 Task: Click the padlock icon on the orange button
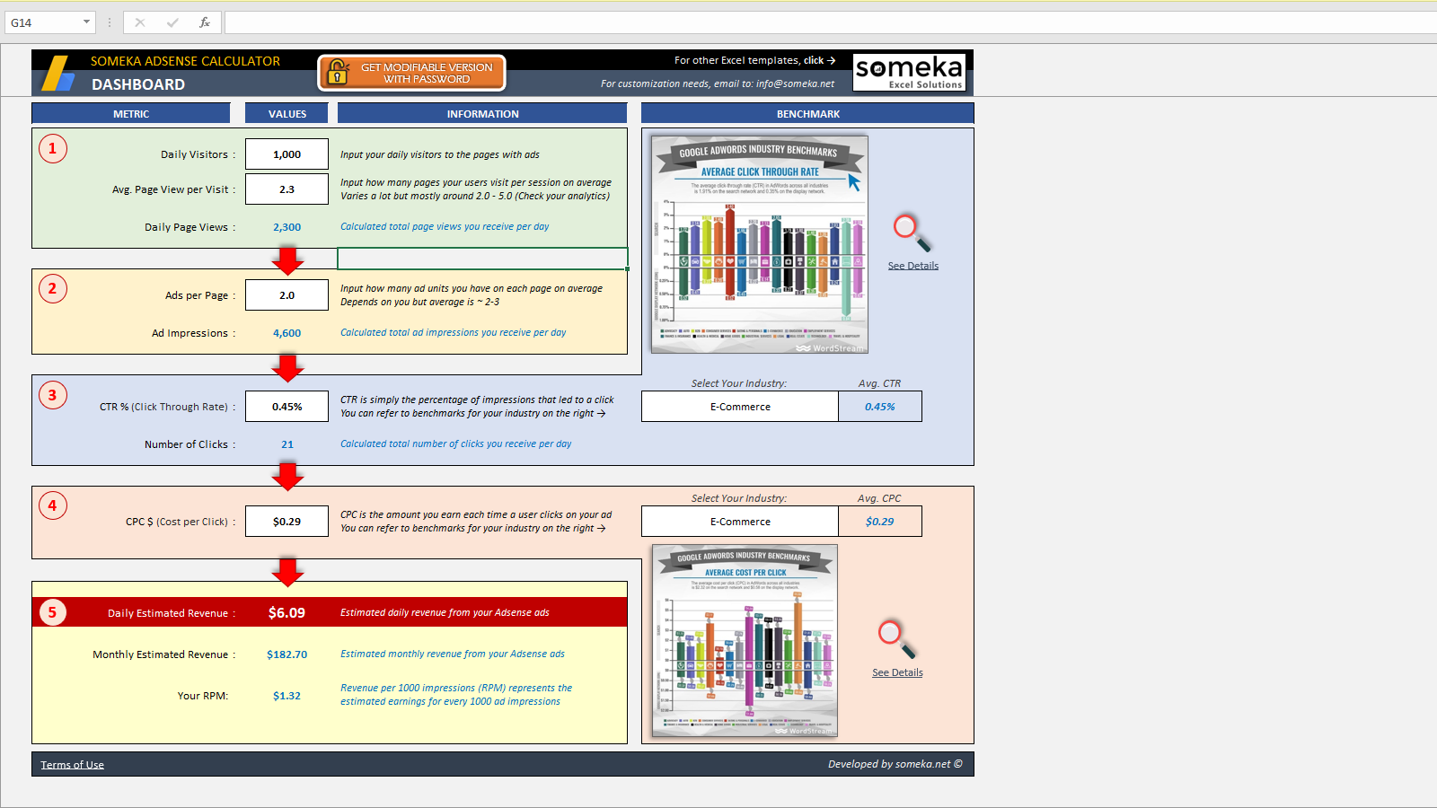[x=338, y=72]
